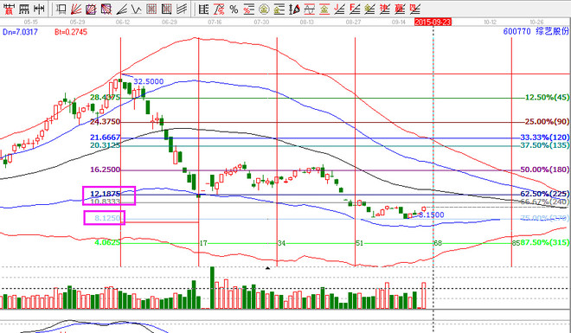
Task: Select the three parallel lines tool
Action: [x=182, y=10]
